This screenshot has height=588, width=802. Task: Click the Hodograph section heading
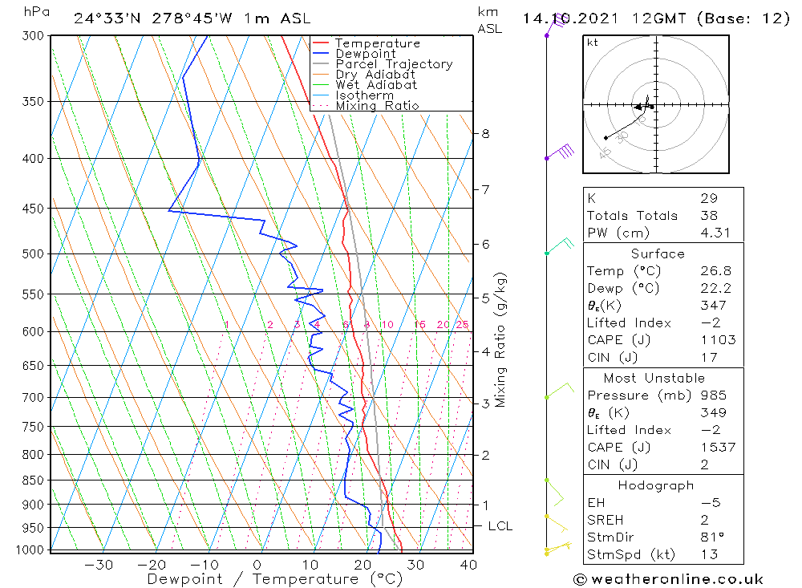coord(656,485)
